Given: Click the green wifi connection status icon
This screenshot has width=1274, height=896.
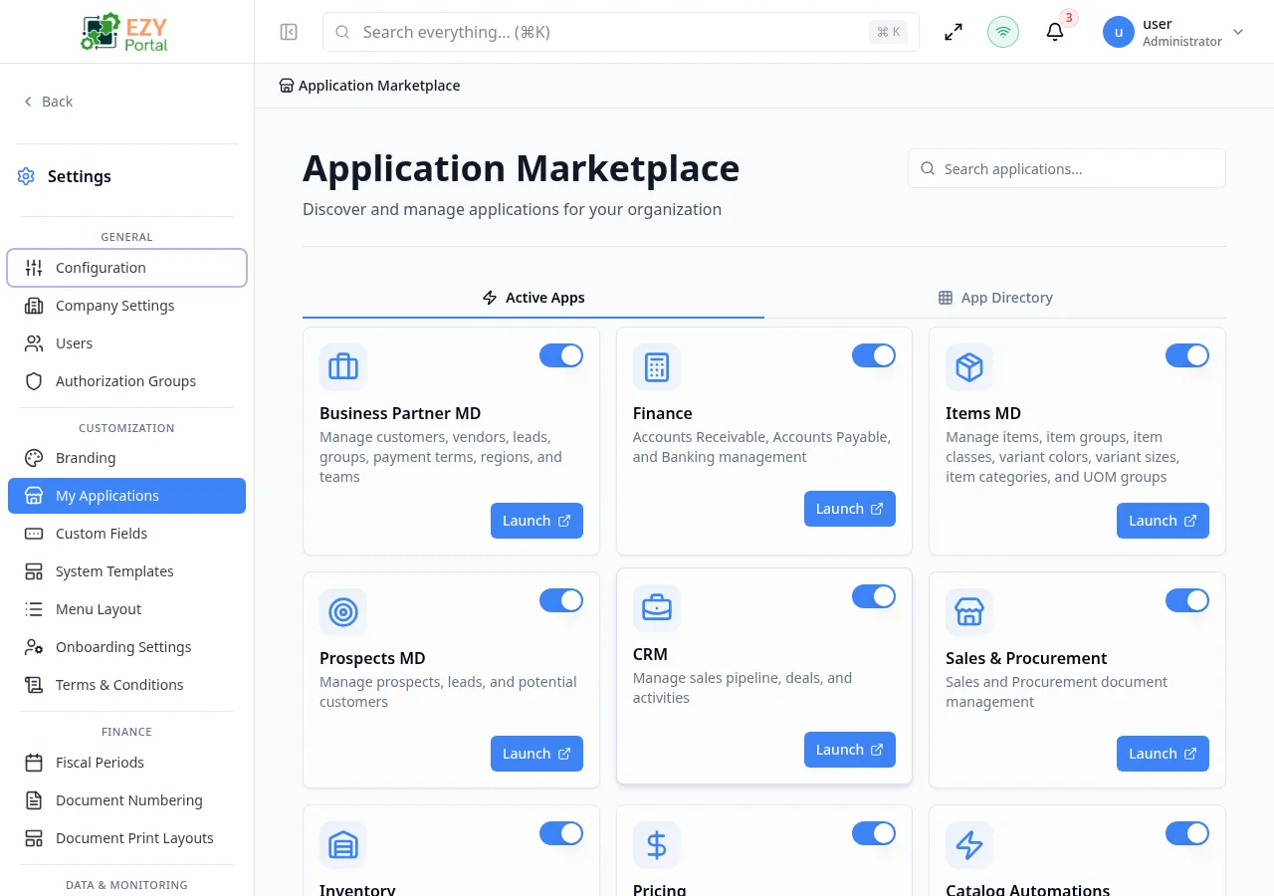Looking at the screenshot, I should click(x=1003, y=32).
